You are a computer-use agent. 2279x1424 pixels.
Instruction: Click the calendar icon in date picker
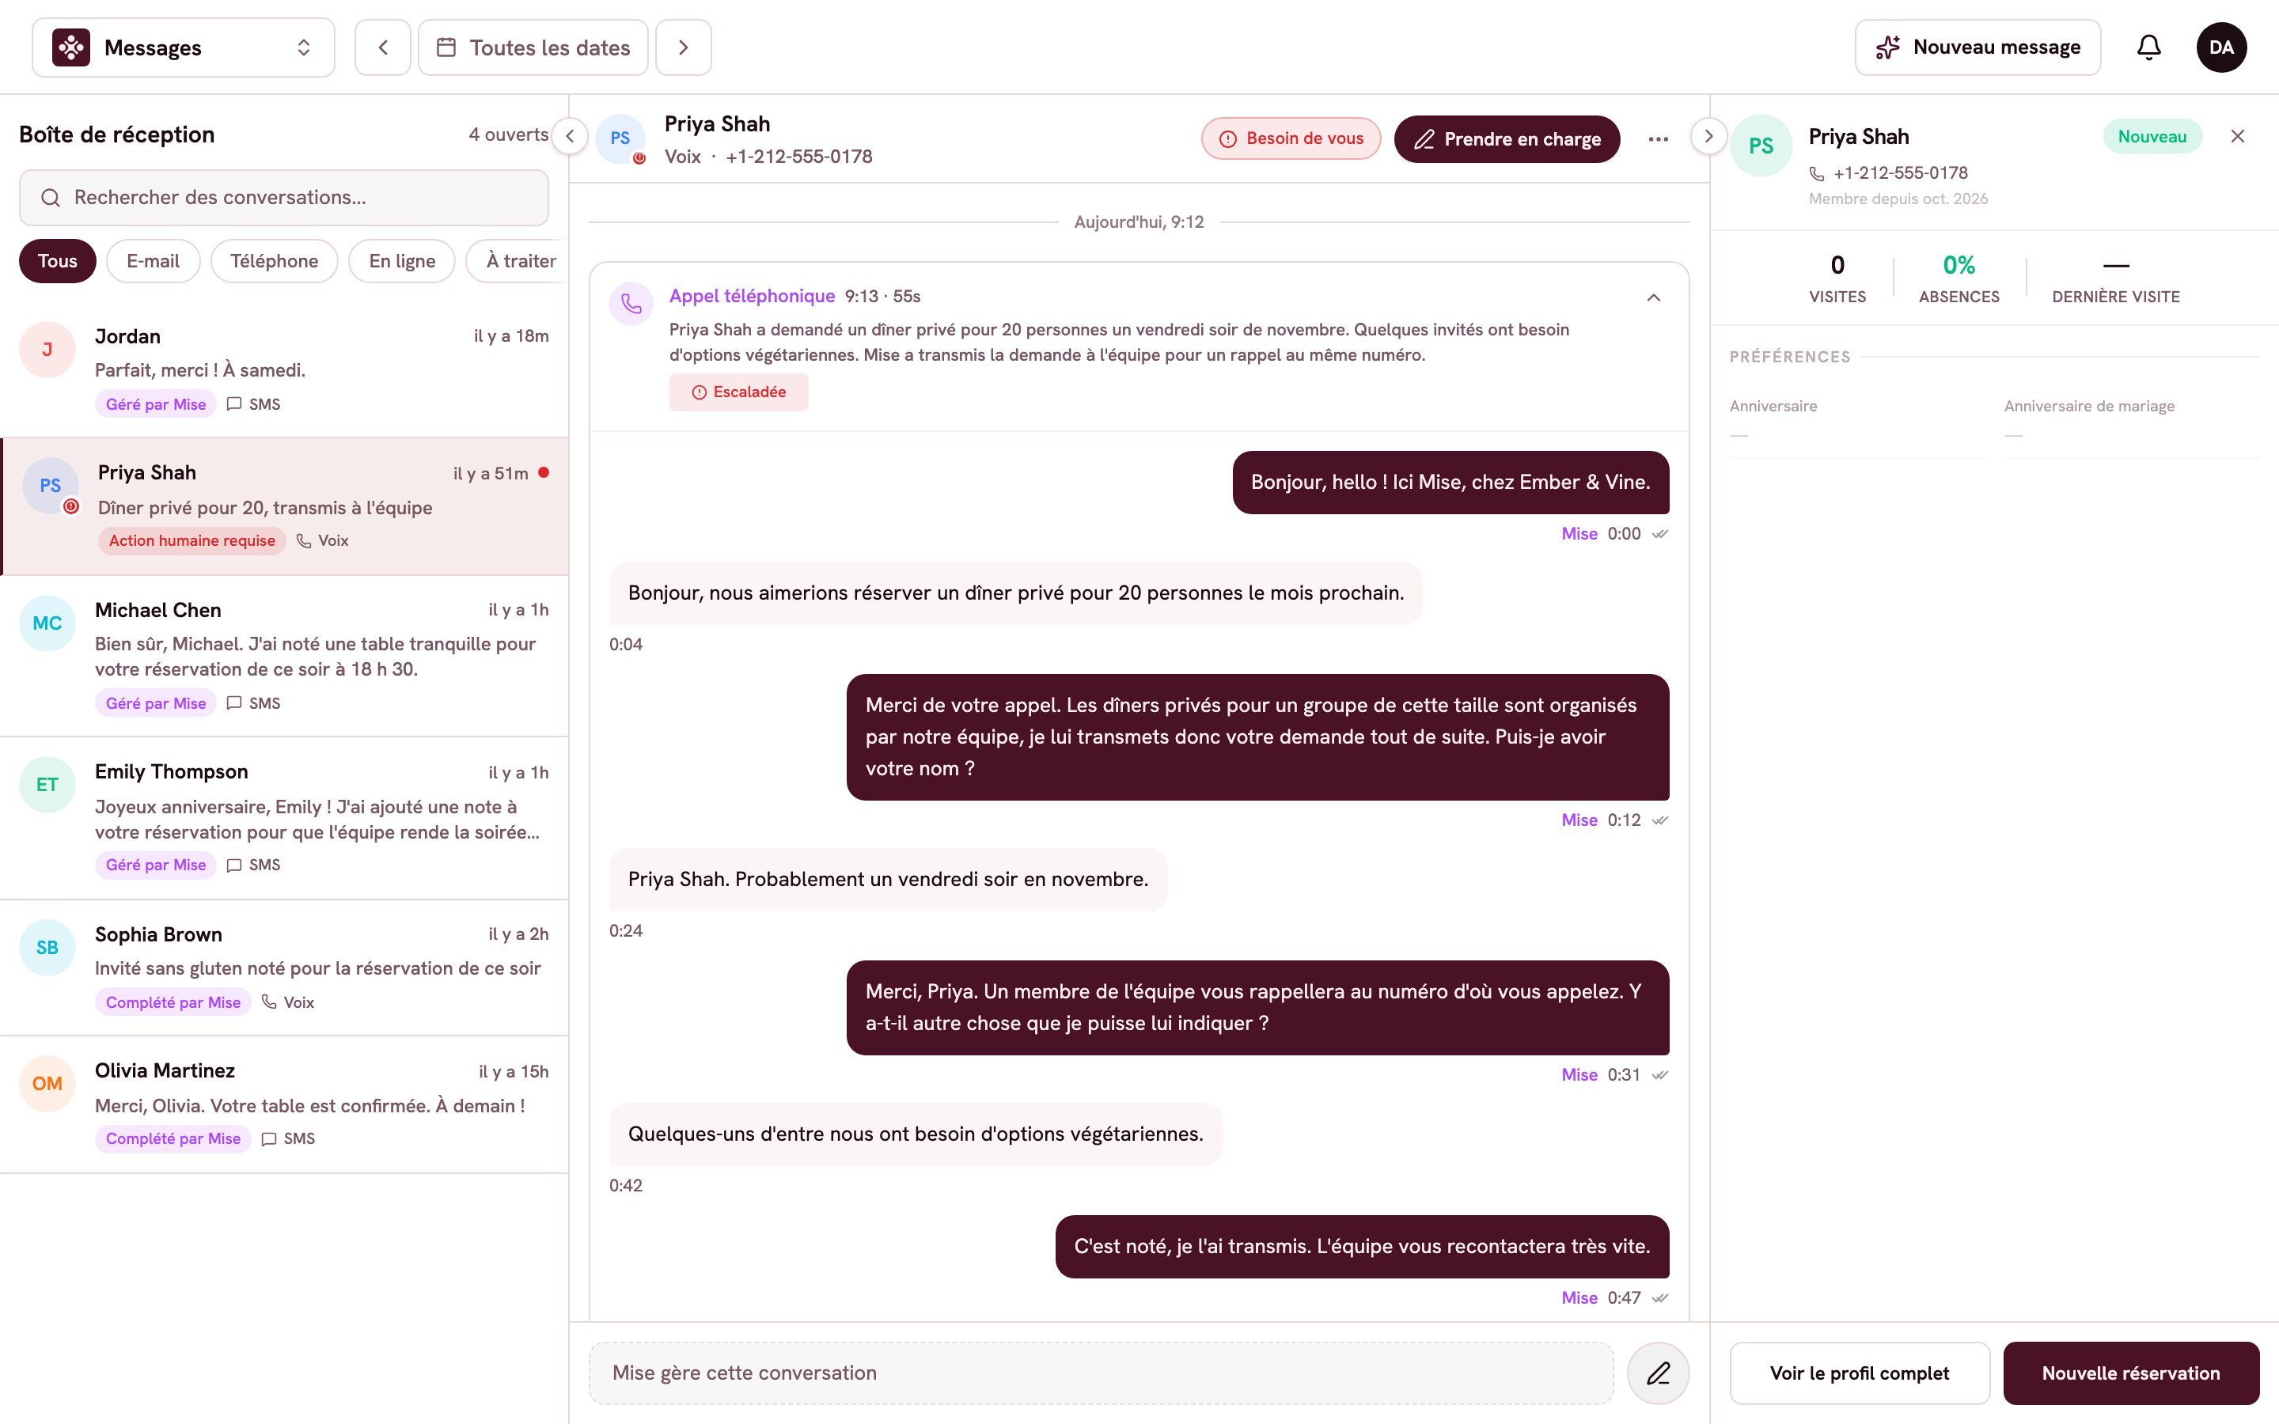coord(447,47)
